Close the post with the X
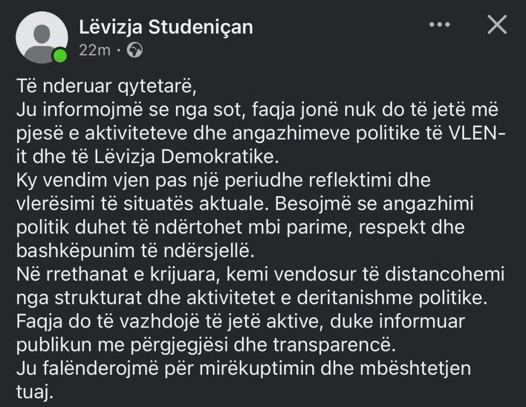Image resolution: width=526 pixels, height=407 pixels. (497, 25)
